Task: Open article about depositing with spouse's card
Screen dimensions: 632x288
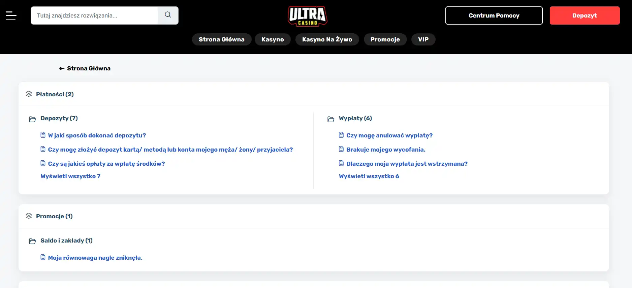Action: [170, 150]
